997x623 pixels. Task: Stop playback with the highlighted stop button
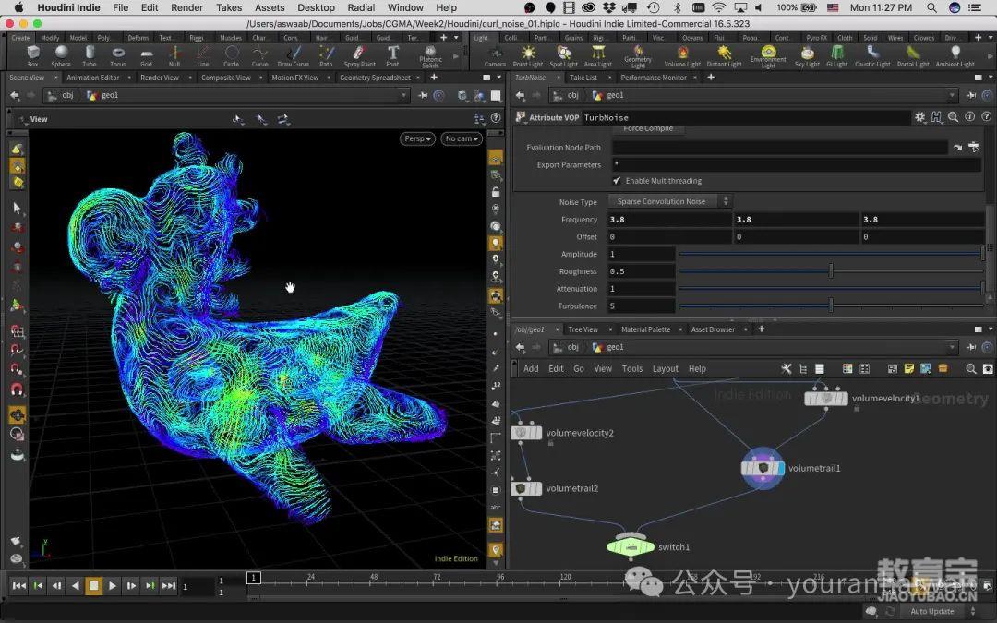(x=93, y=585)
